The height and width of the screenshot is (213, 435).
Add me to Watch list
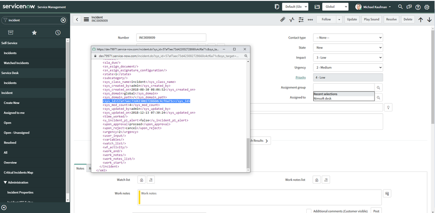pos(151,180)
